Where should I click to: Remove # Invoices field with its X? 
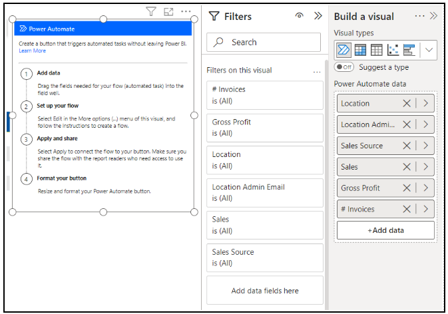[407, 209]
